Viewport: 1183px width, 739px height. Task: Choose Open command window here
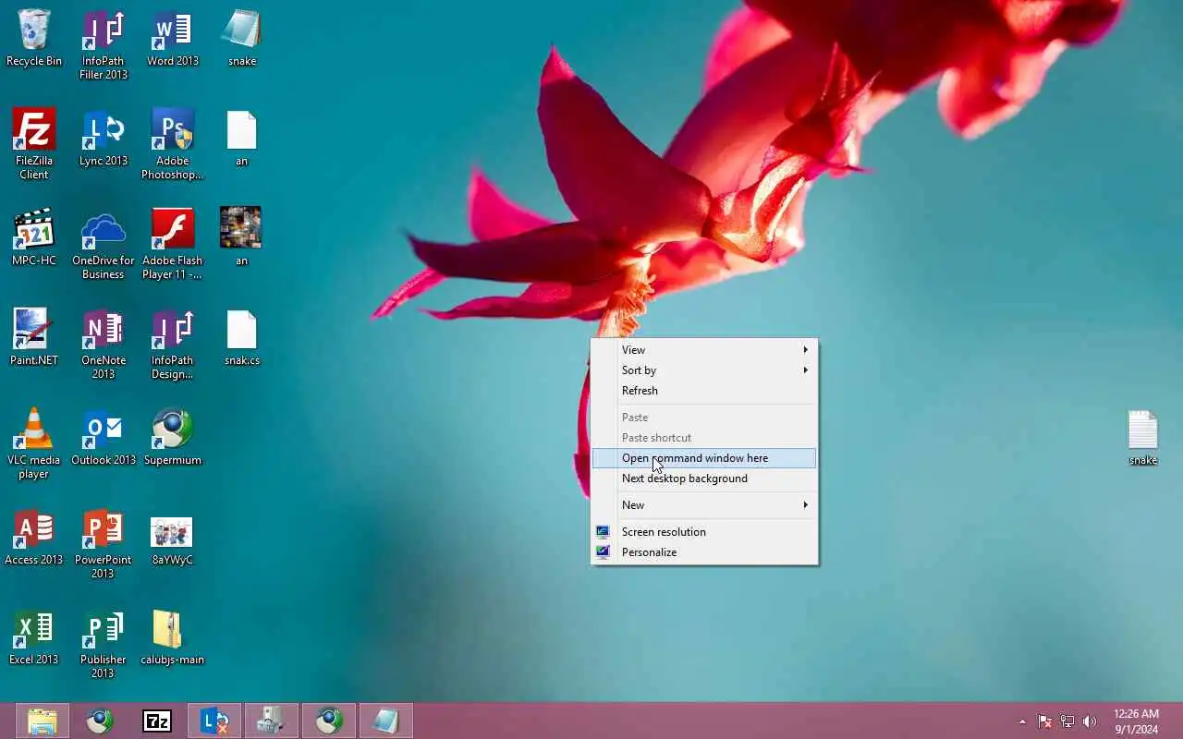[704, 458]
